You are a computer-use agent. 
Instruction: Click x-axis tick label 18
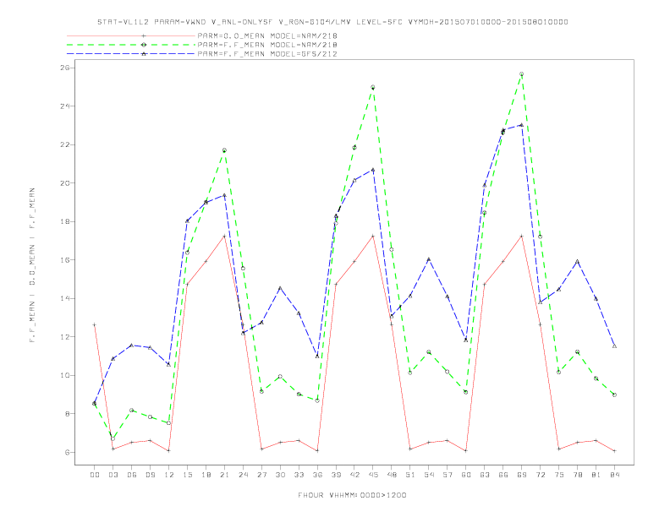206,475
